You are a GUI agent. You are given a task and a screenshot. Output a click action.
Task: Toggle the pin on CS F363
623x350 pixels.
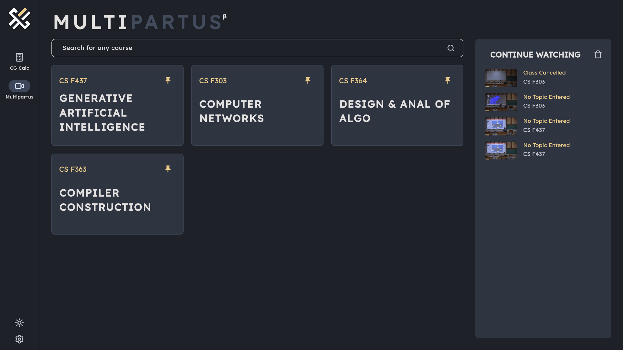click(x=168, y=169)
